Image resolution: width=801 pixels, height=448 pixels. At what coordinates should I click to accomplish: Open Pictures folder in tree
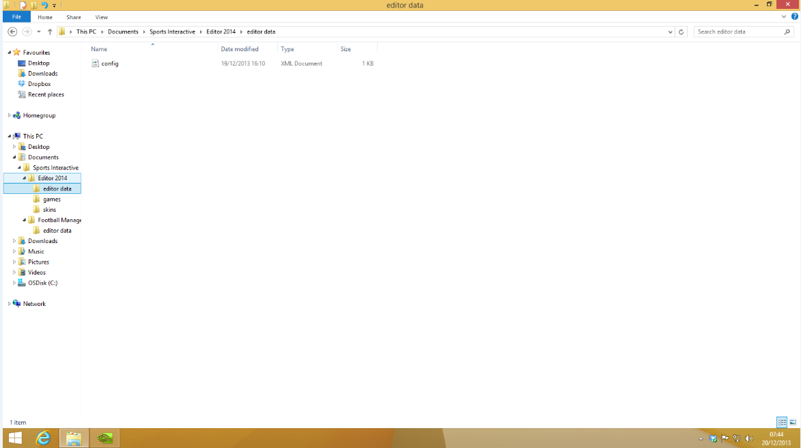(38, 262)
